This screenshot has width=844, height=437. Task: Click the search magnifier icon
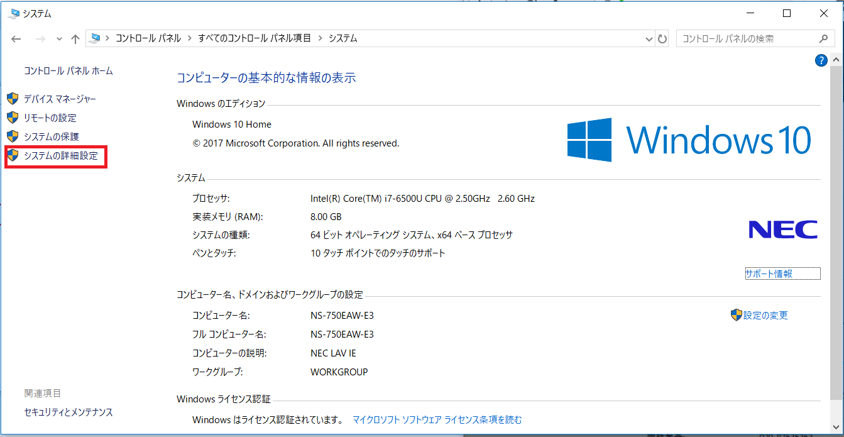click(x=824, y=38)
